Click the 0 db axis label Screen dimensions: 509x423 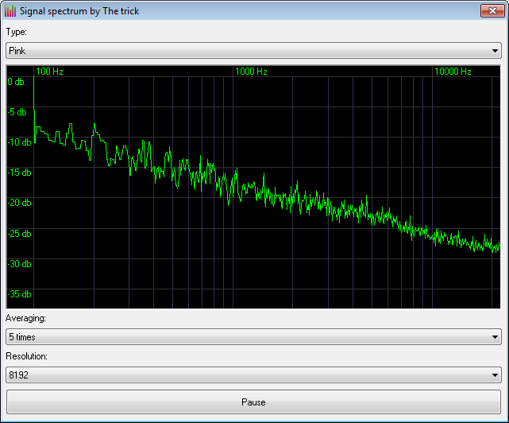click(17, 82)
